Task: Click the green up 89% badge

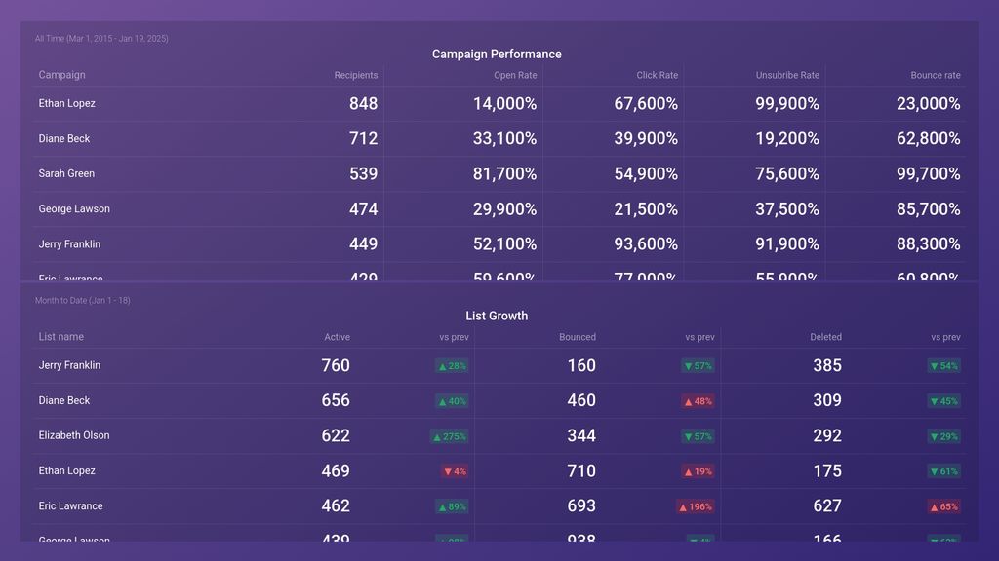Action: tap(452, 506)
